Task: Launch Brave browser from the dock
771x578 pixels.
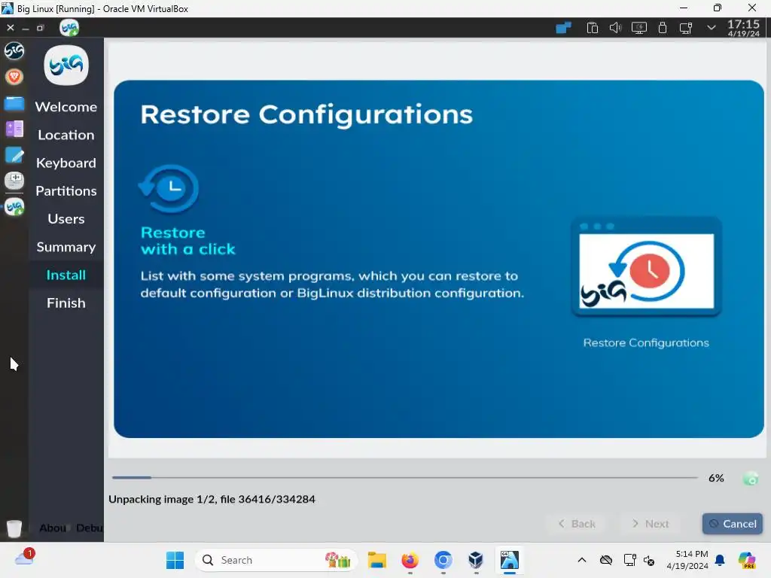Action: (14, 77)
